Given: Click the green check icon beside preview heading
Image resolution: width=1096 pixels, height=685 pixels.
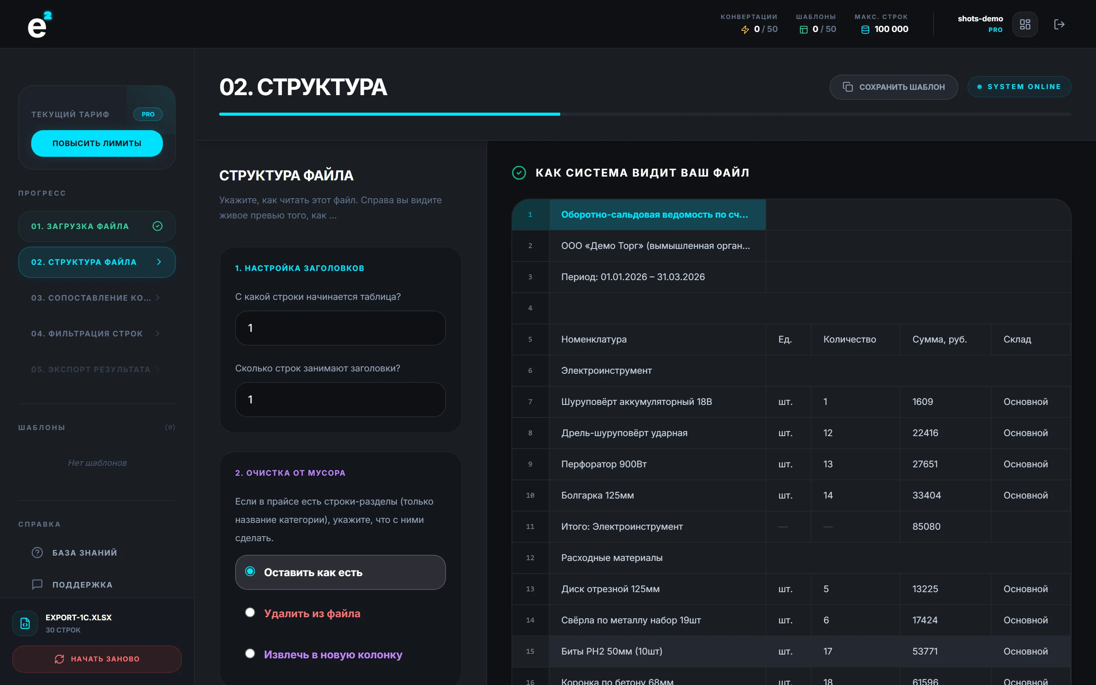Looking at the screenshot, I should coord(519,173).
